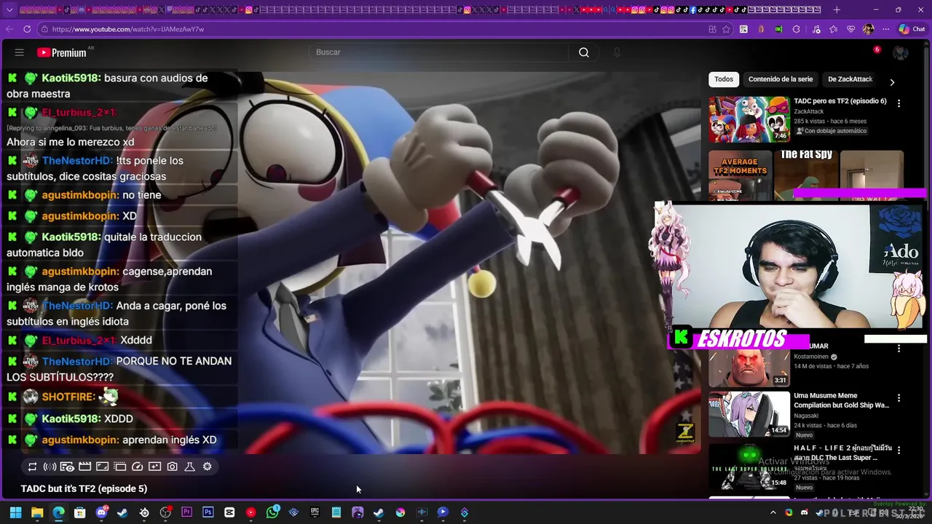Open Premiere Pro from the taskbar
Viewport: 932px width, 524px height.
point(186,512)
